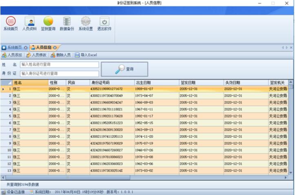
Task: Open 系统首页 from the top toolbar
Action: (11, 24)
